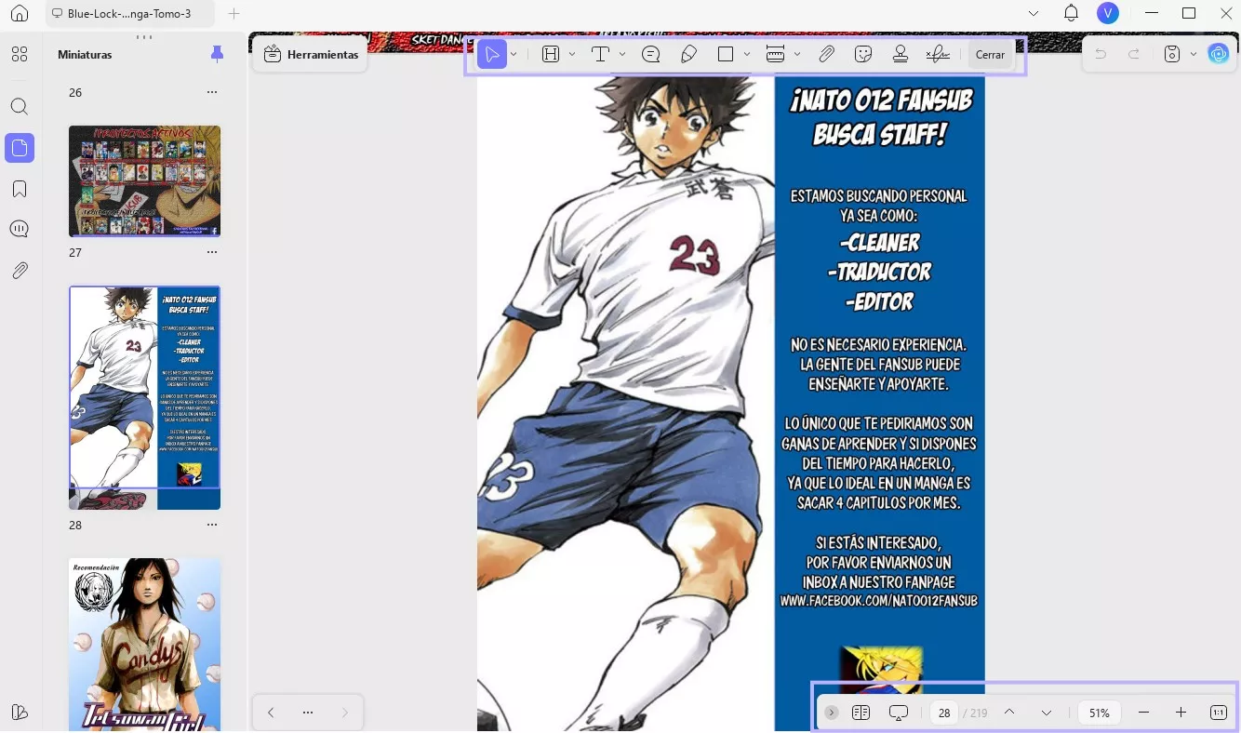Image resolution: width=1241 pixels, height=733 pixels.
Task: Go to the home screen
Action: 20,14
